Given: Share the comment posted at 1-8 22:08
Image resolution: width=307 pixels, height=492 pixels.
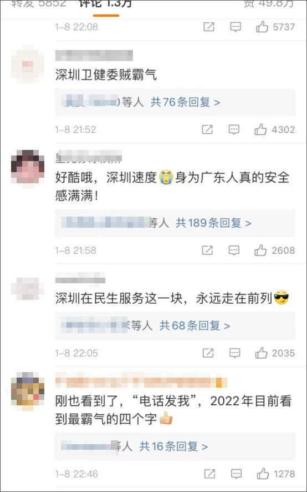Looking at the screenshot, I should [209, 27].
